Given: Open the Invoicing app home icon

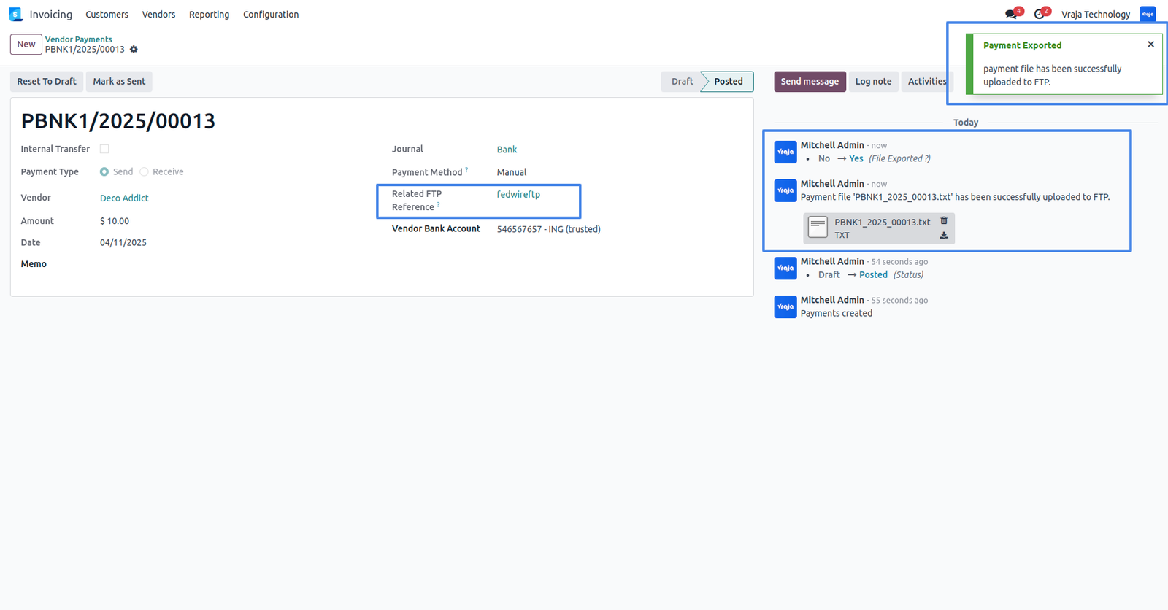Looking at the screenshot, I should click(16, 15).
